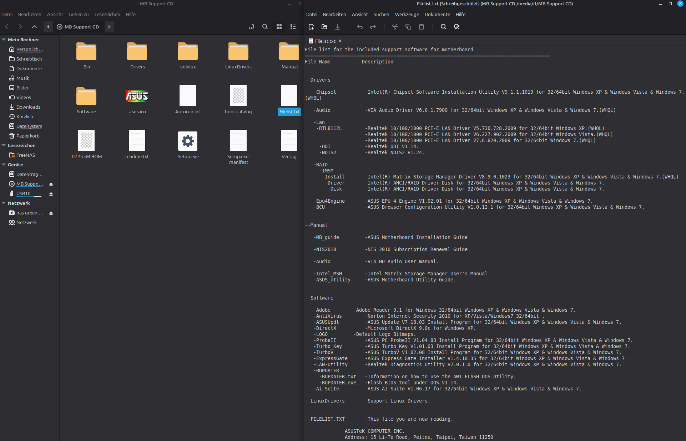This screenshot has height=441, width=686.
Task: Open the Werkzeuge menu
Action: point(407,14)
